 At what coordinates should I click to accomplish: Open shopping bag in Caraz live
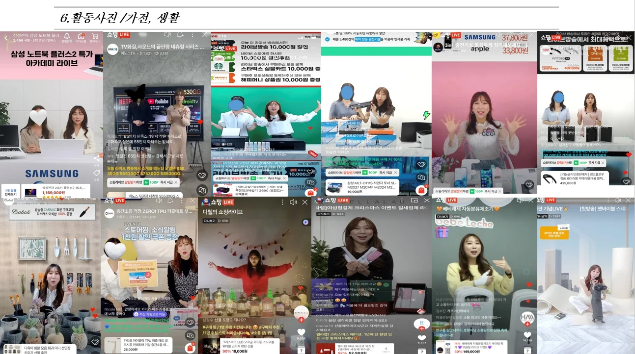[x=190, y=348]
